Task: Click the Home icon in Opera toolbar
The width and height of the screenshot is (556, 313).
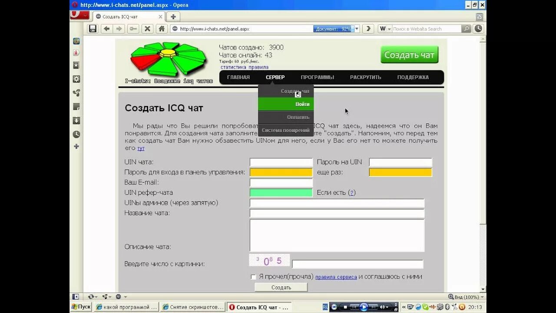Action: 161,29
